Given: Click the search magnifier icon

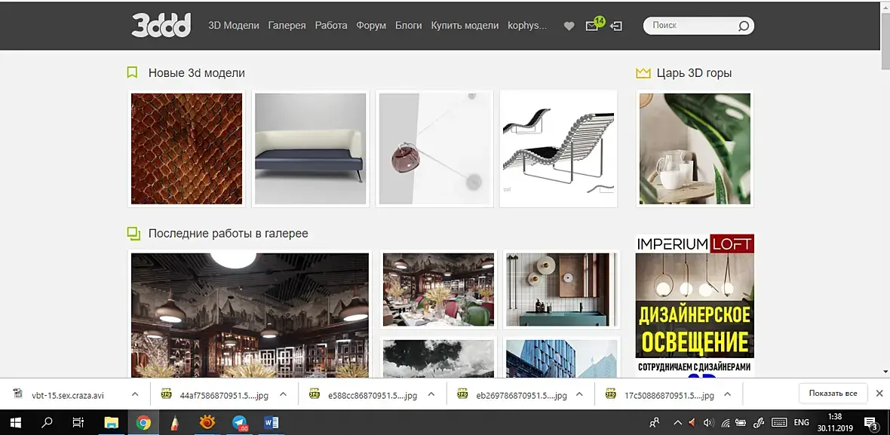Looking at the screenshot, I should coord(743,26).
